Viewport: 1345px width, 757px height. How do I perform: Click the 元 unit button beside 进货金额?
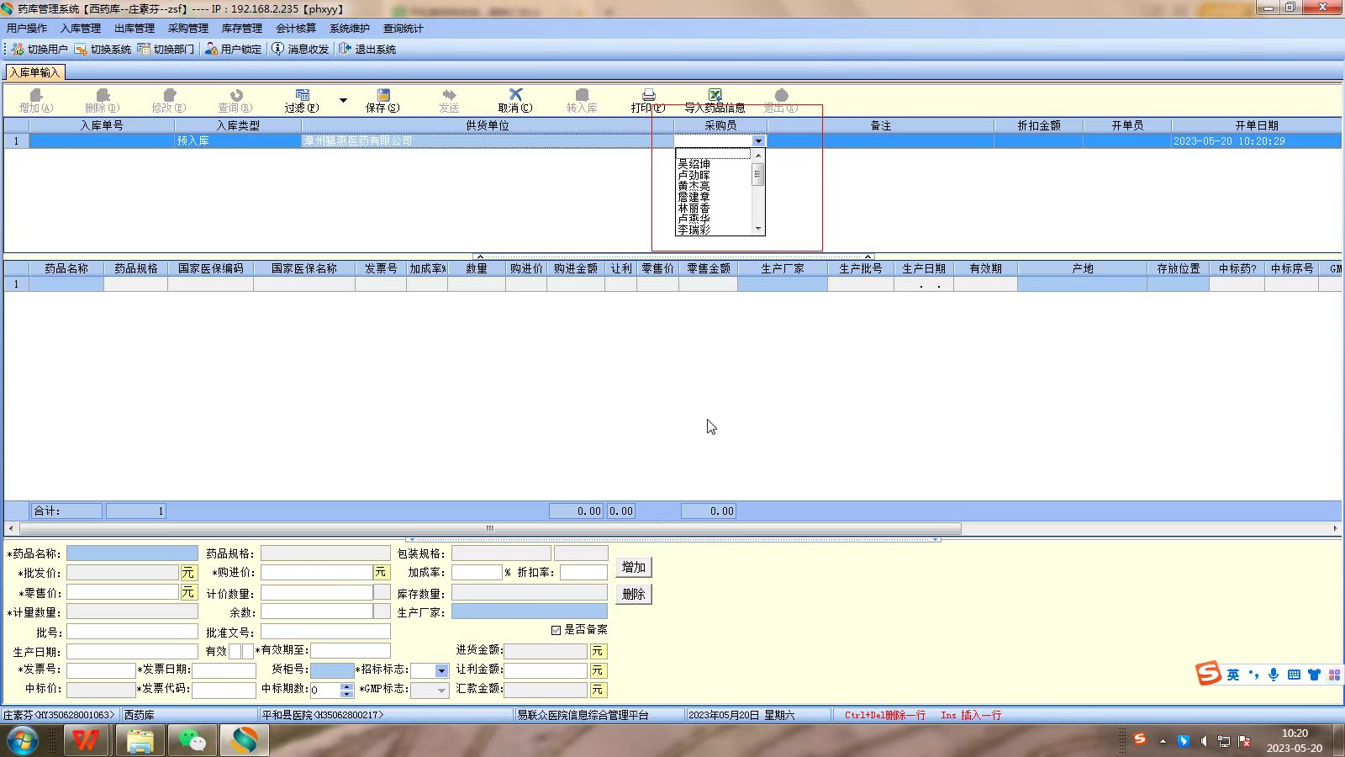pyautogui.click(x=598, y=651)
